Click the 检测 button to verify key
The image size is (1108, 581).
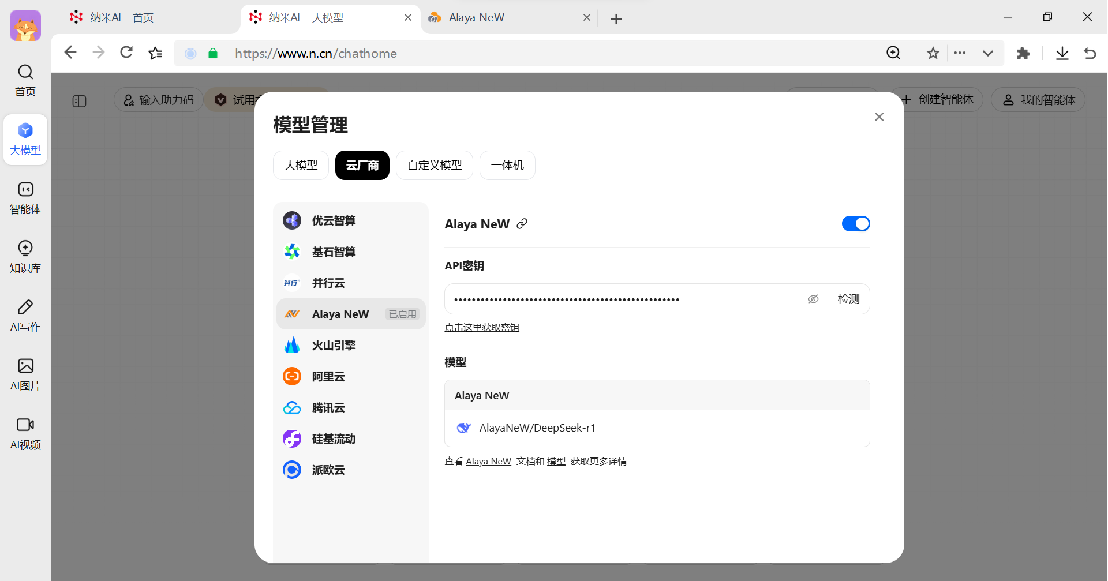(x=848, y=299)
